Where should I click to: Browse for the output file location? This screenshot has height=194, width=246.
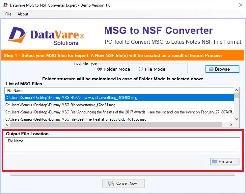click(x=225, y=161)
